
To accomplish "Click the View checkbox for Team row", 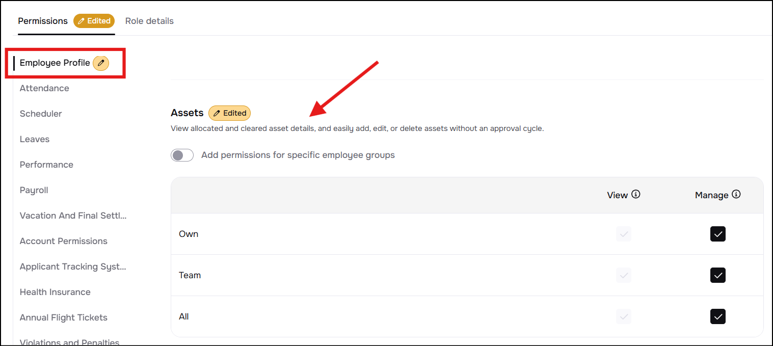I will (x=623, y=275).
